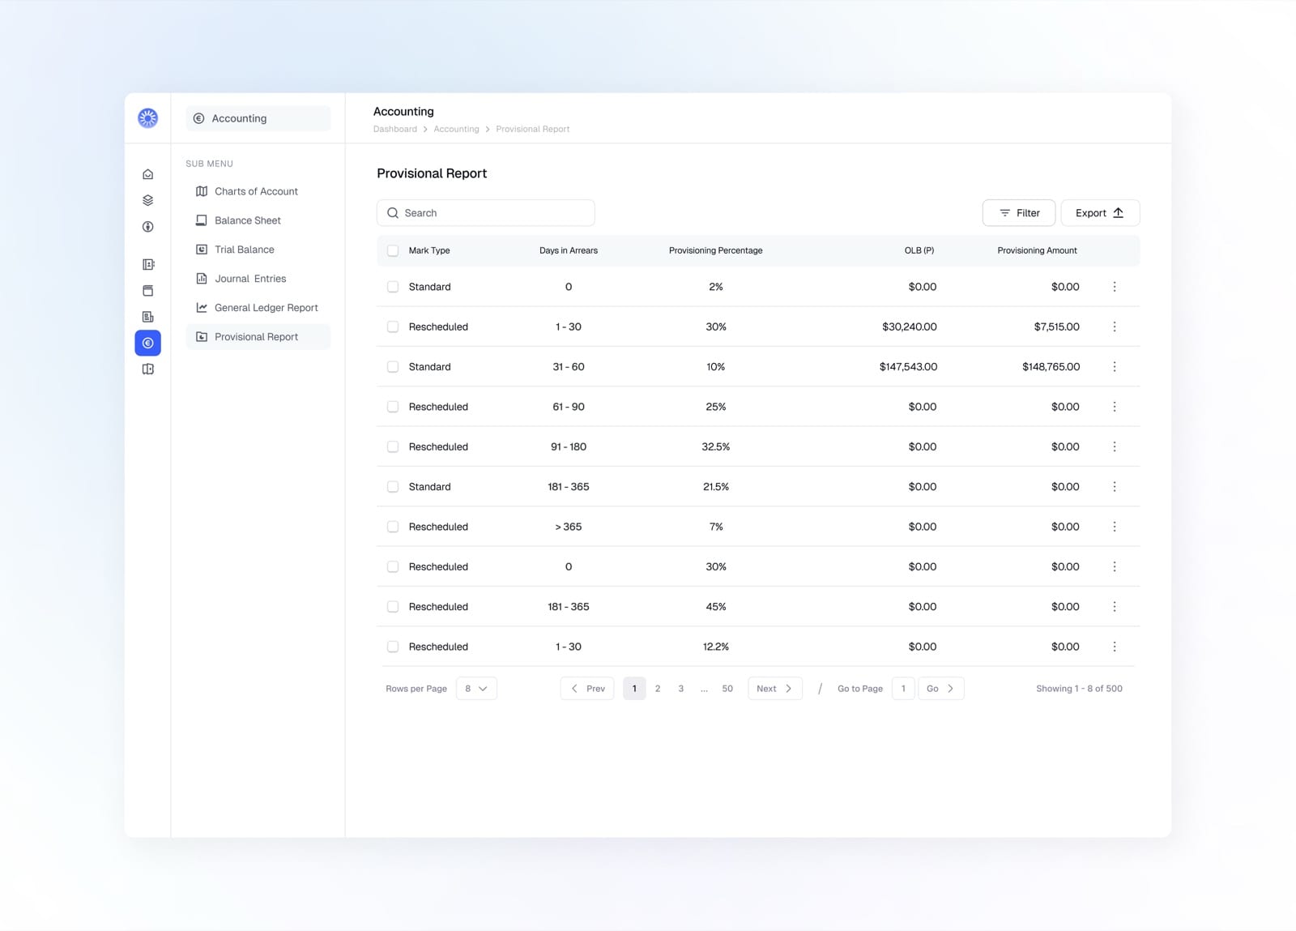
Task: Open row actions for the 61 - 90 row
Action: point(1115,407)
